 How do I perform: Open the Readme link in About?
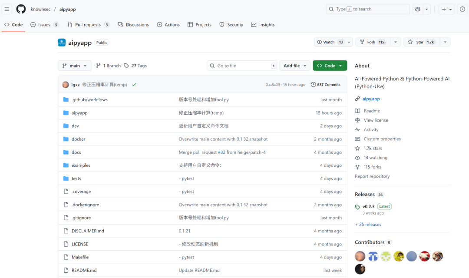click(x=372, y=111)
